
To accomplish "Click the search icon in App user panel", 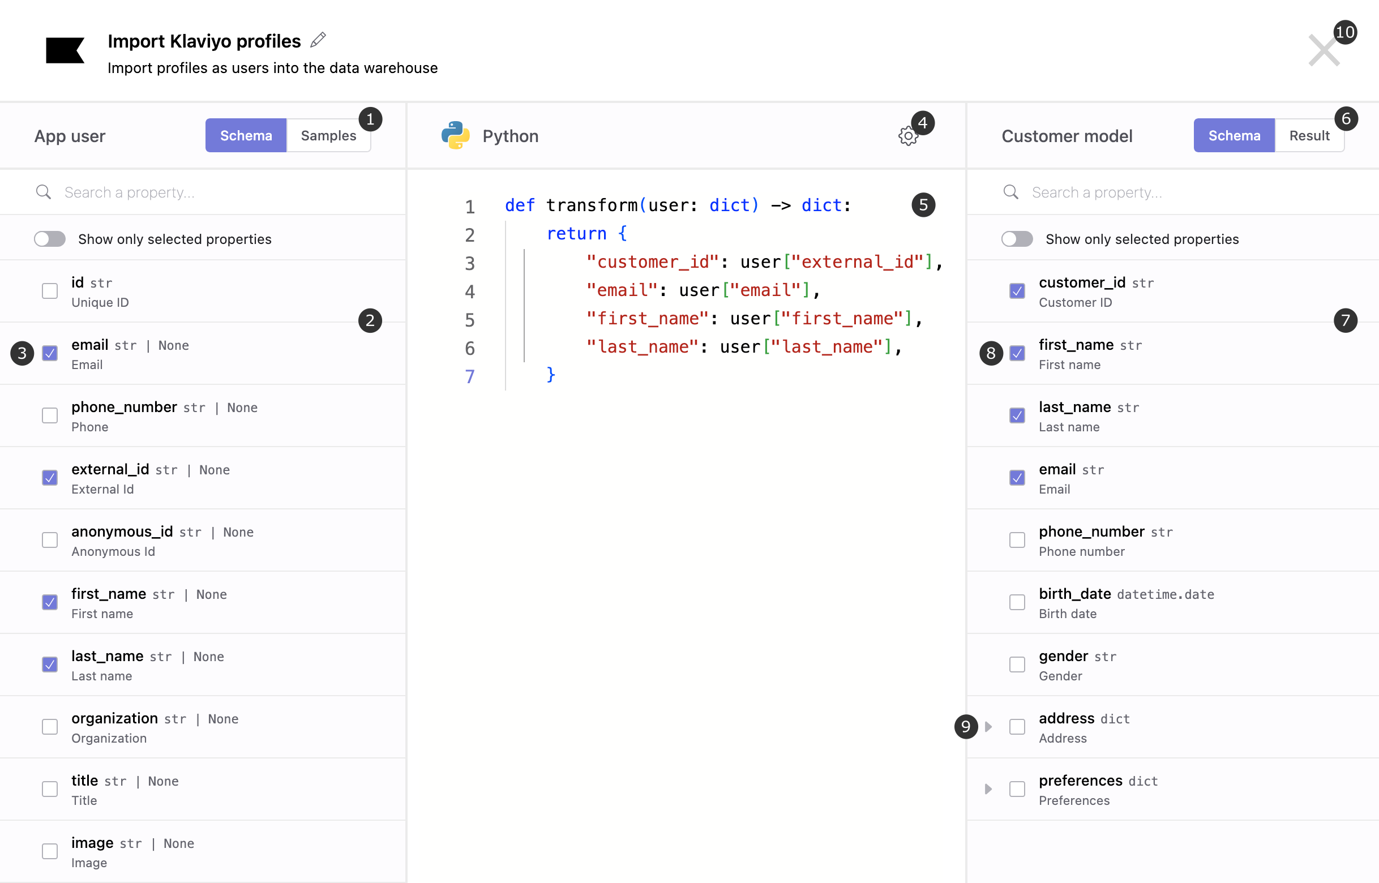I will click(44, 192).
